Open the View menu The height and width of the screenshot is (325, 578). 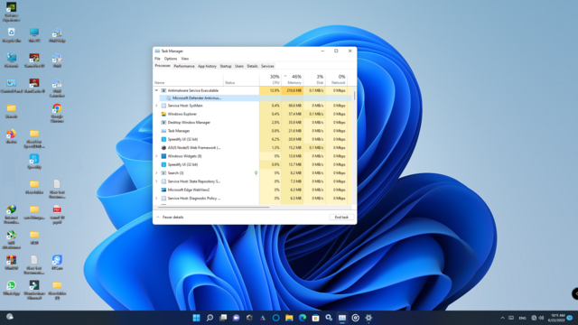[x=184, y=59]
